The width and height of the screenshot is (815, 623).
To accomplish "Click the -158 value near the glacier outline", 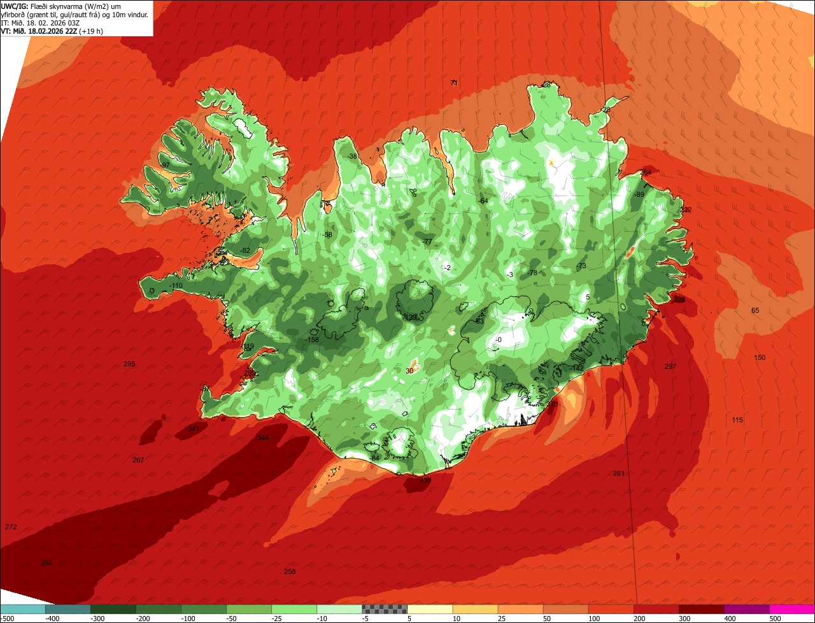I will point(312,340).
